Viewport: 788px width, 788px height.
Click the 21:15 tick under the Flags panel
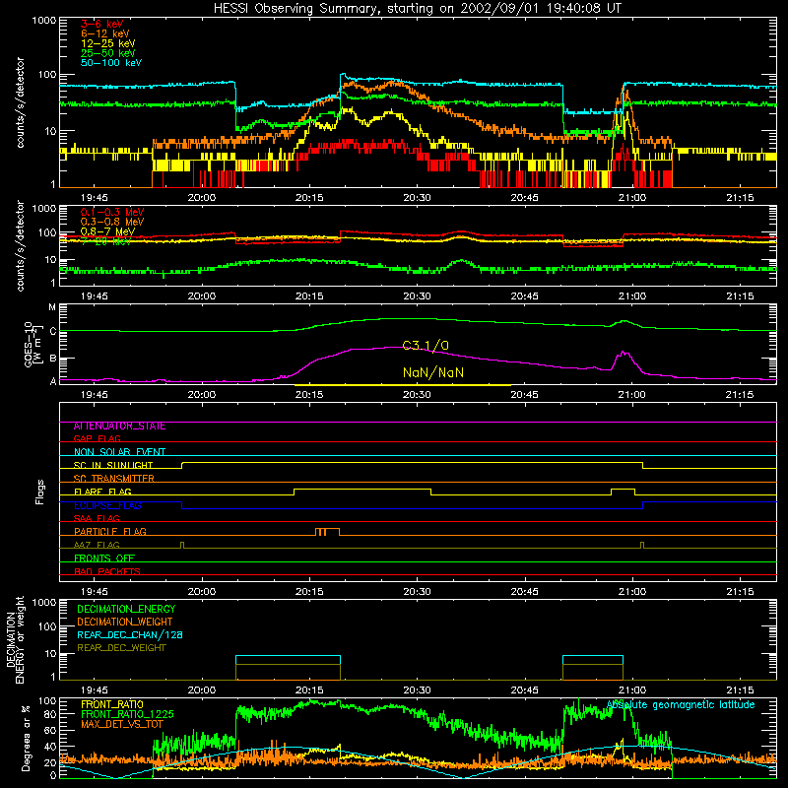point(740,592)
